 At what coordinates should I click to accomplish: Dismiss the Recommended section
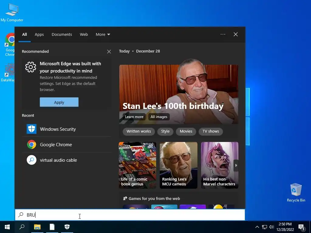coord(109,52)
